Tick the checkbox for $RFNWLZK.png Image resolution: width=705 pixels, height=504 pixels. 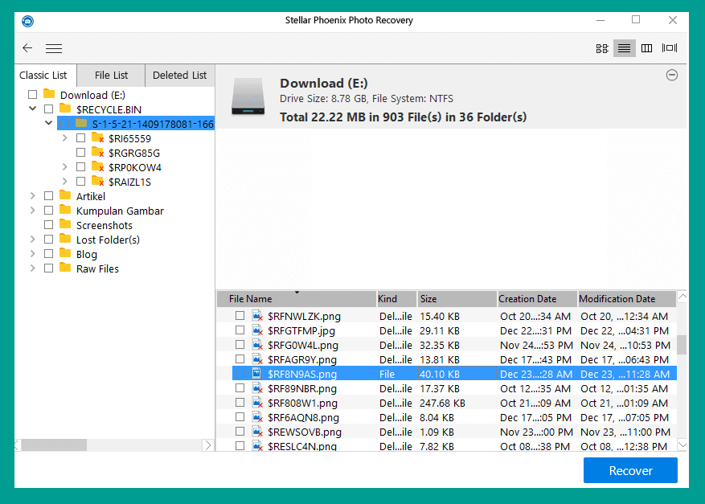click(240, 316)
